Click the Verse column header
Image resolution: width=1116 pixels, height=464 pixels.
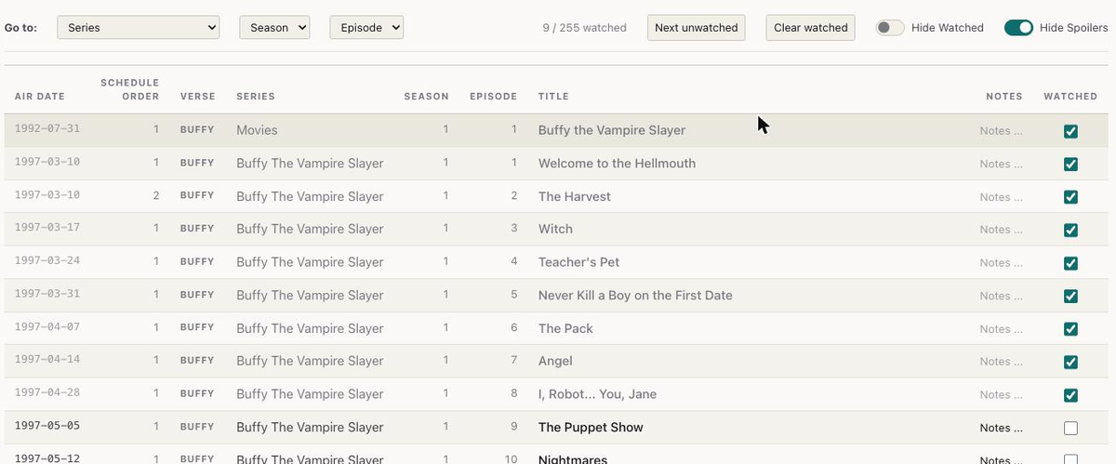[198, 97]
